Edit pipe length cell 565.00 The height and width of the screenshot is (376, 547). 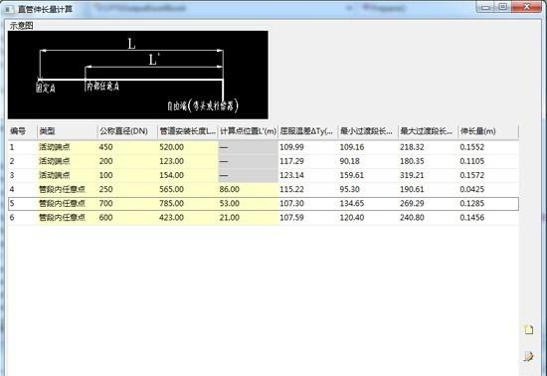pos(188,189)
